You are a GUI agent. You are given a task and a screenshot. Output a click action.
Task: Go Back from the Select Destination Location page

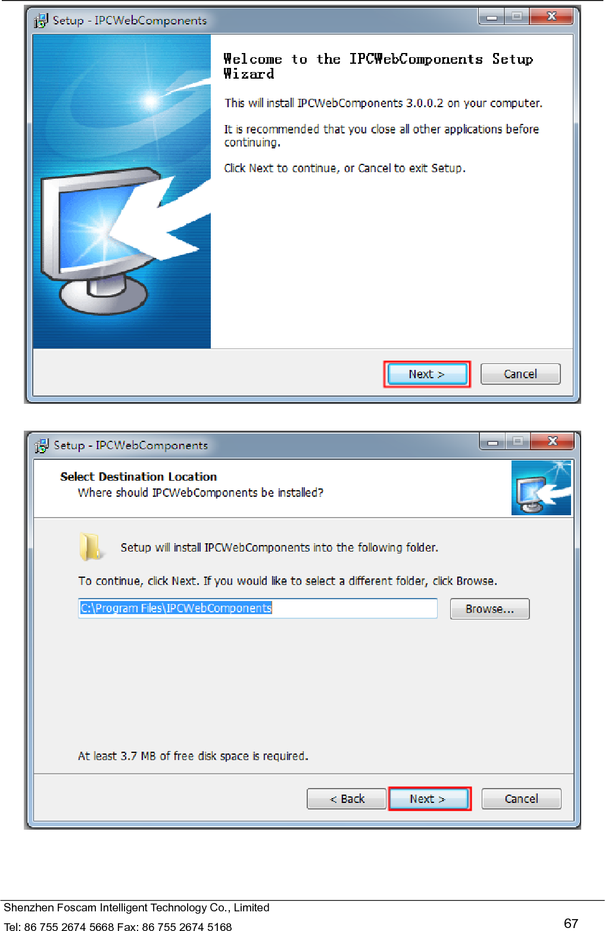347,799
